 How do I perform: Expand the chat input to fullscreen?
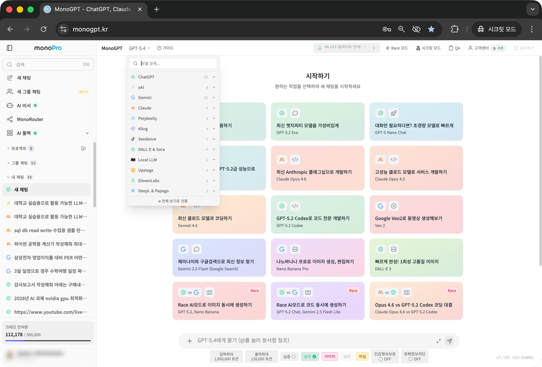coord(439,341)
